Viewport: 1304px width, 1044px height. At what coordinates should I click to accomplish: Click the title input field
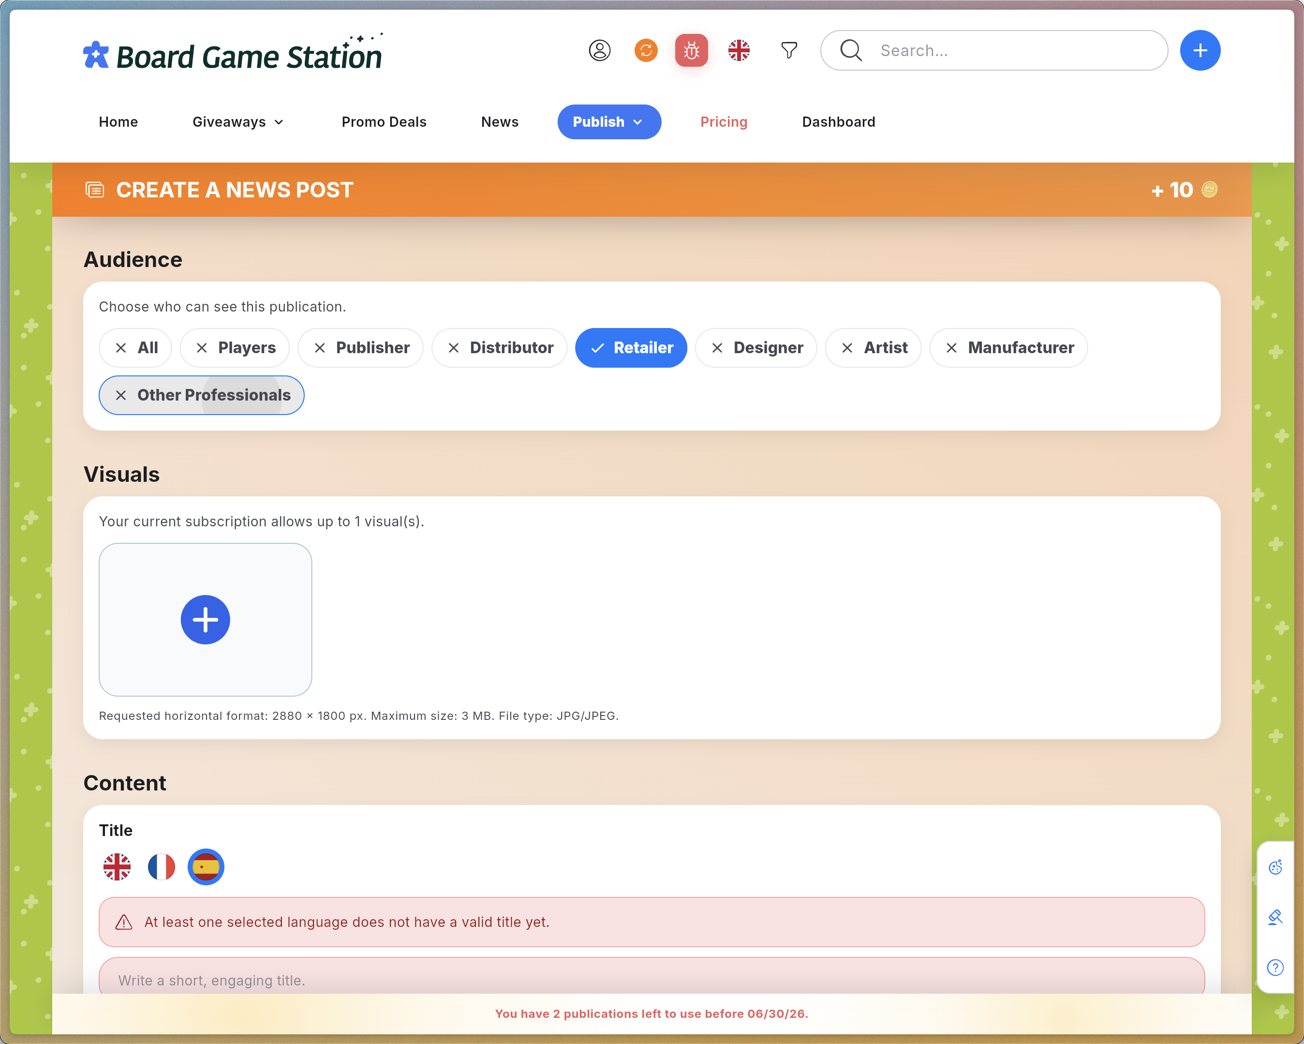click(x=652, y=976)
